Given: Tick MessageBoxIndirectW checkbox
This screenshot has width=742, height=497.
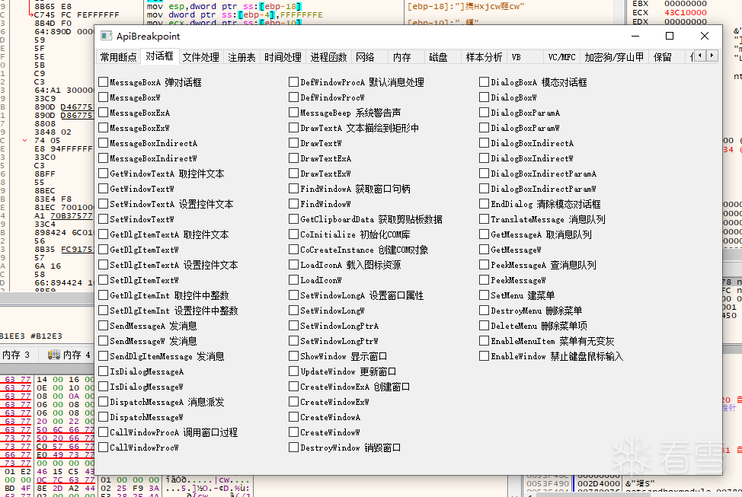Looking at the screenshot, I should tap(103, 158).
